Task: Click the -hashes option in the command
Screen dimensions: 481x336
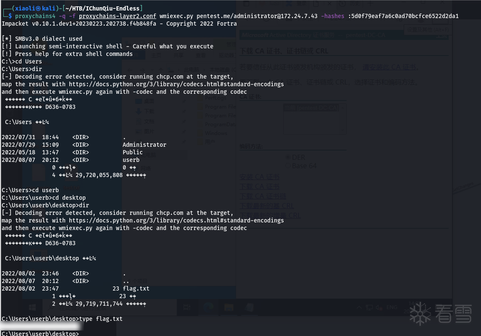Action: tap(333, 16)
